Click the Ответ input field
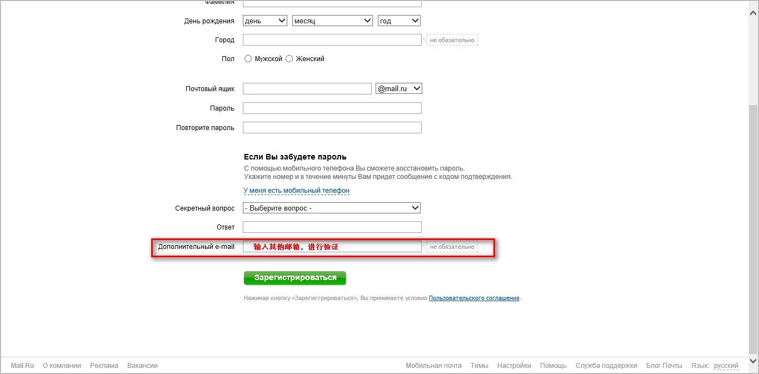This screenshot has height=374, width=759. 332,227
